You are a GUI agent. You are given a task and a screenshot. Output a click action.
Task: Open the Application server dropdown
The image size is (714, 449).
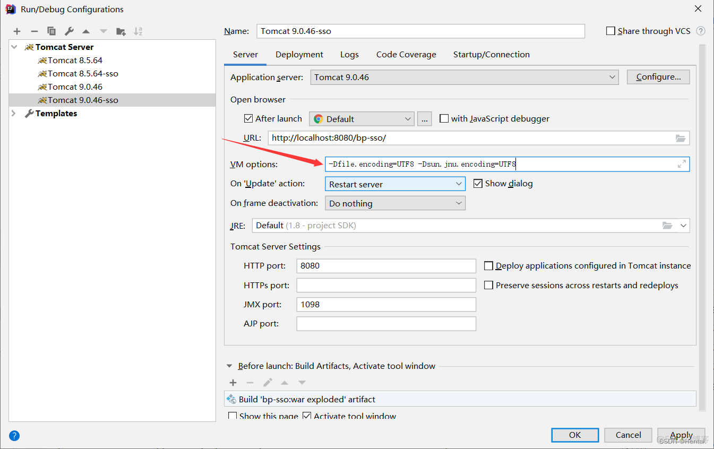click(464, 77)
